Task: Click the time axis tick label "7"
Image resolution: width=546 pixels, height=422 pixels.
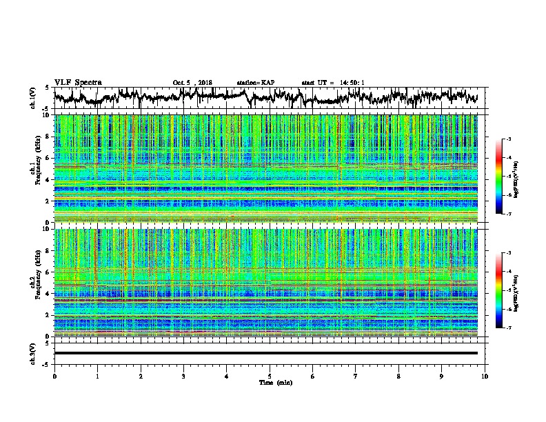Action: click(x=356, y=376)
